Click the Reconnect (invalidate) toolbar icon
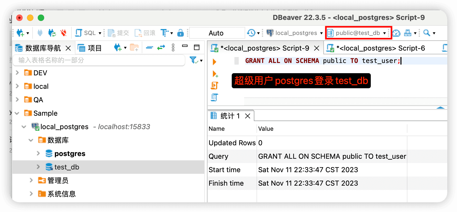Image resolution: width=457 pixels, height=212 pixels. [52, 33]
